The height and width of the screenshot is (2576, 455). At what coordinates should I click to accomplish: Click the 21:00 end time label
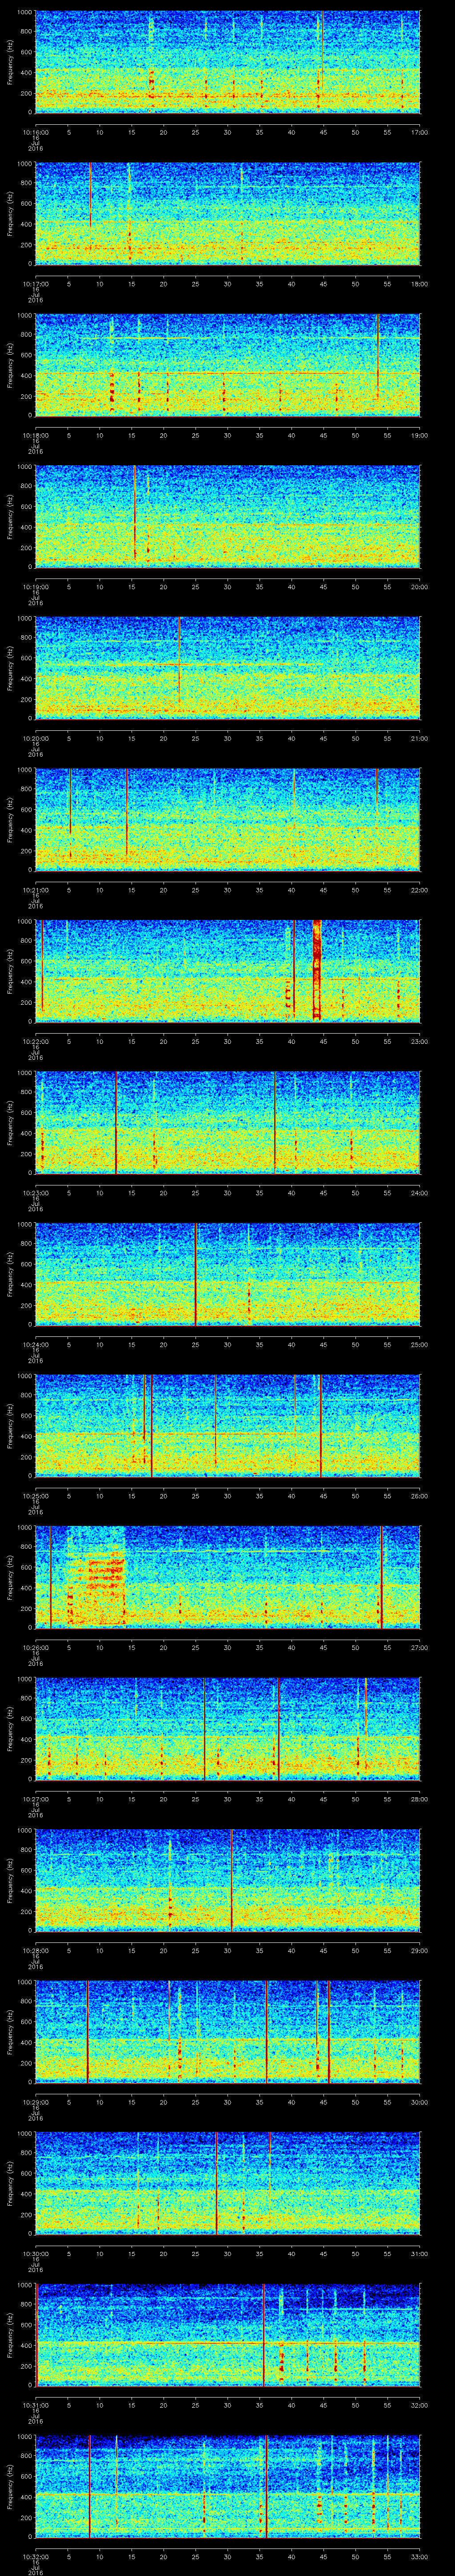point(419,738)
